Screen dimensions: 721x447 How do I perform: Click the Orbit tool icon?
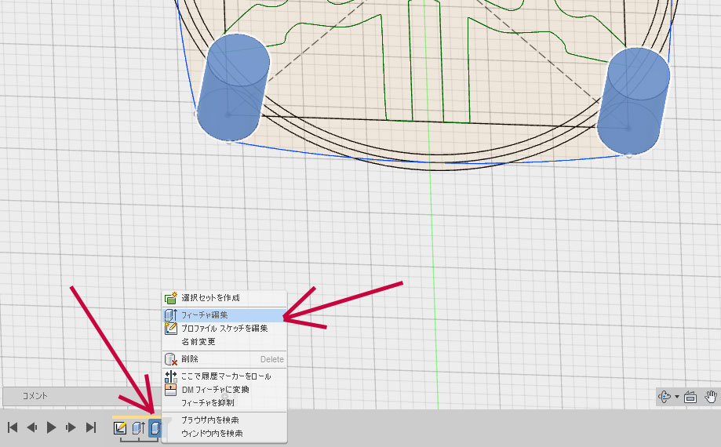pyautogui.click(x=665, y=397)
